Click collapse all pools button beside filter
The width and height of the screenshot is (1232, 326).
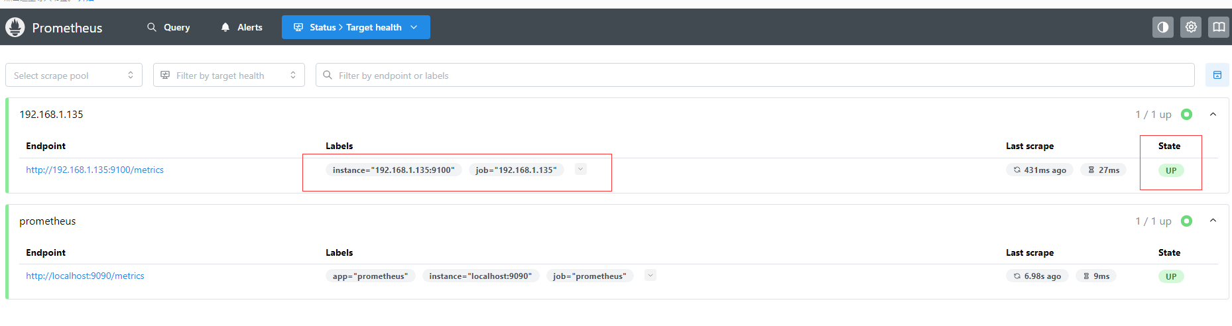point(1217,75)
